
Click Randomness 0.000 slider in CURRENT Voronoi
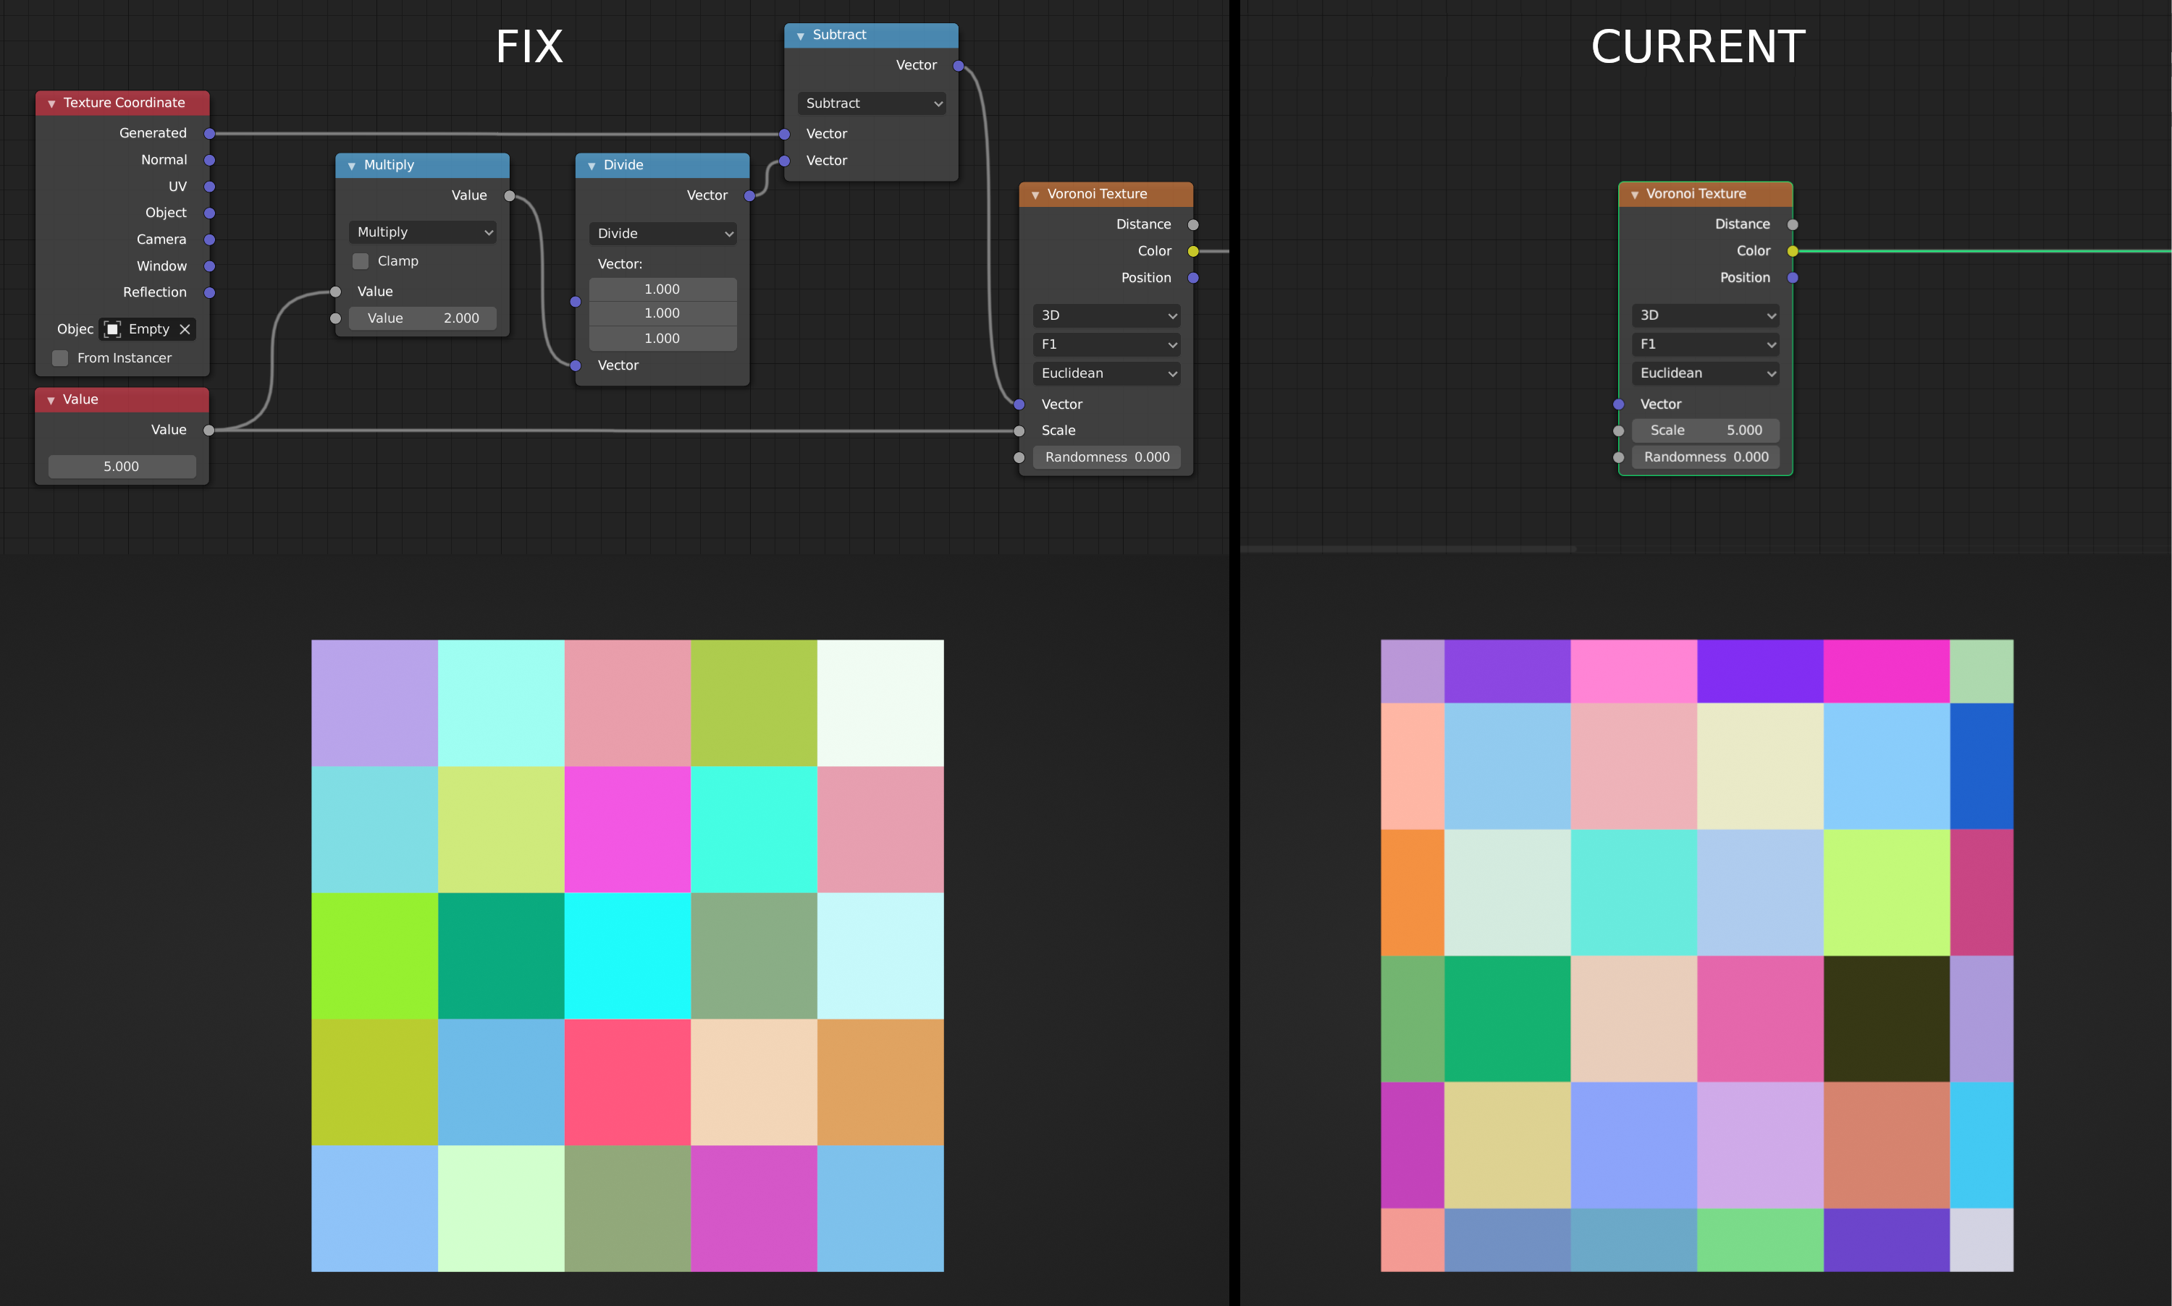(1705, 457)
